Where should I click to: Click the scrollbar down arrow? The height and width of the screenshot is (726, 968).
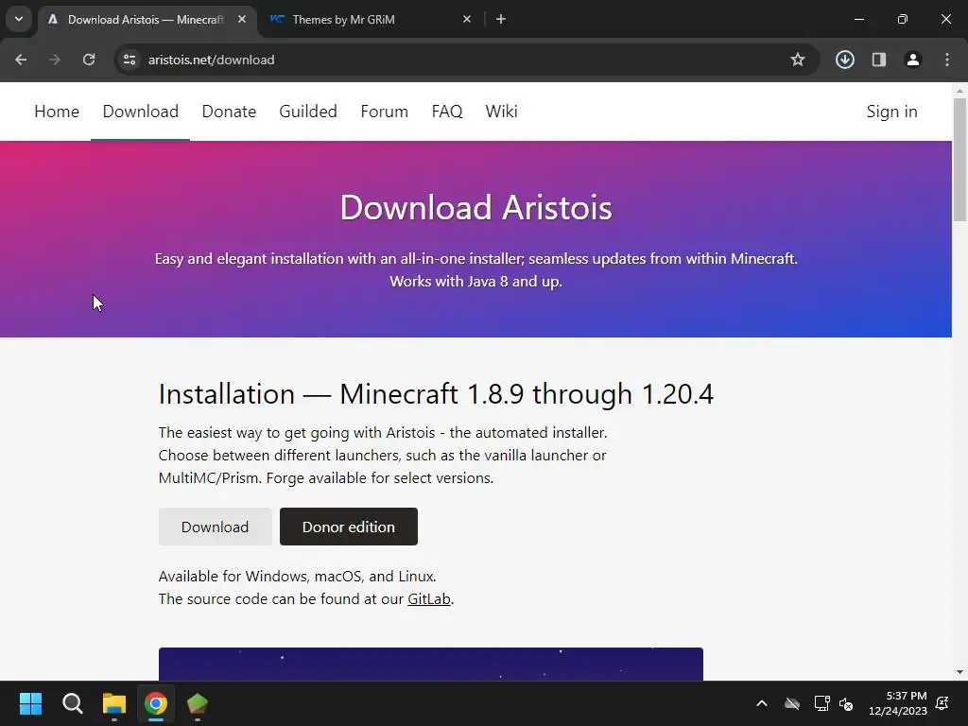tap(959, 672)
